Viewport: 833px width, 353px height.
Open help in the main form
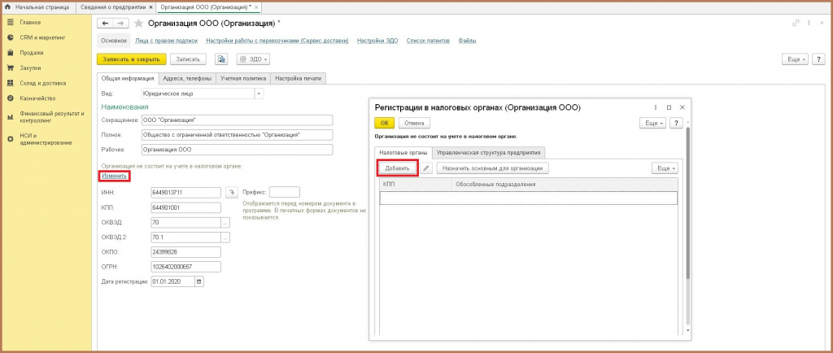click(x=818, y=59)
